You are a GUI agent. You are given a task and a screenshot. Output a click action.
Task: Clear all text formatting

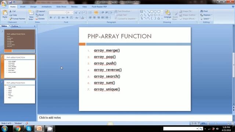pyautogui.click(x=84, y=13)
